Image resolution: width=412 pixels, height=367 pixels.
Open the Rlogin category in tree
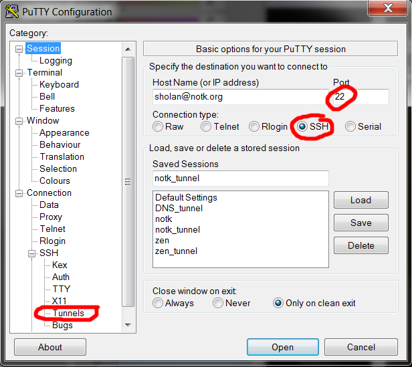(x=52, y=241)
